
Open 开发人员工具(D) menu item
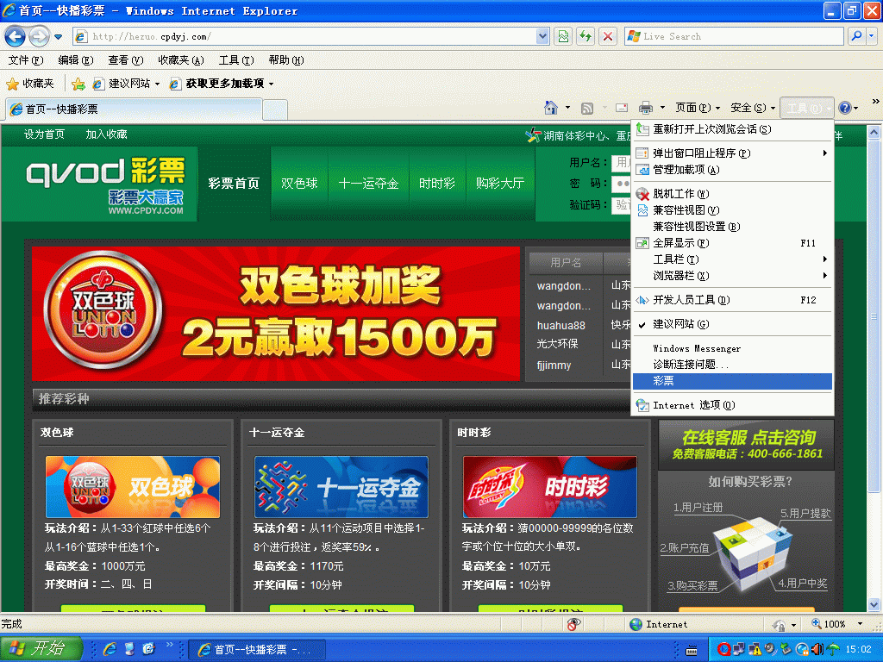pos(732,300)
